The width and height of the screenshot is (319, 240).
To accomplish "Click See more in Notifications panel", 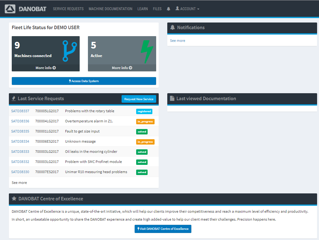I will (178, 41).
